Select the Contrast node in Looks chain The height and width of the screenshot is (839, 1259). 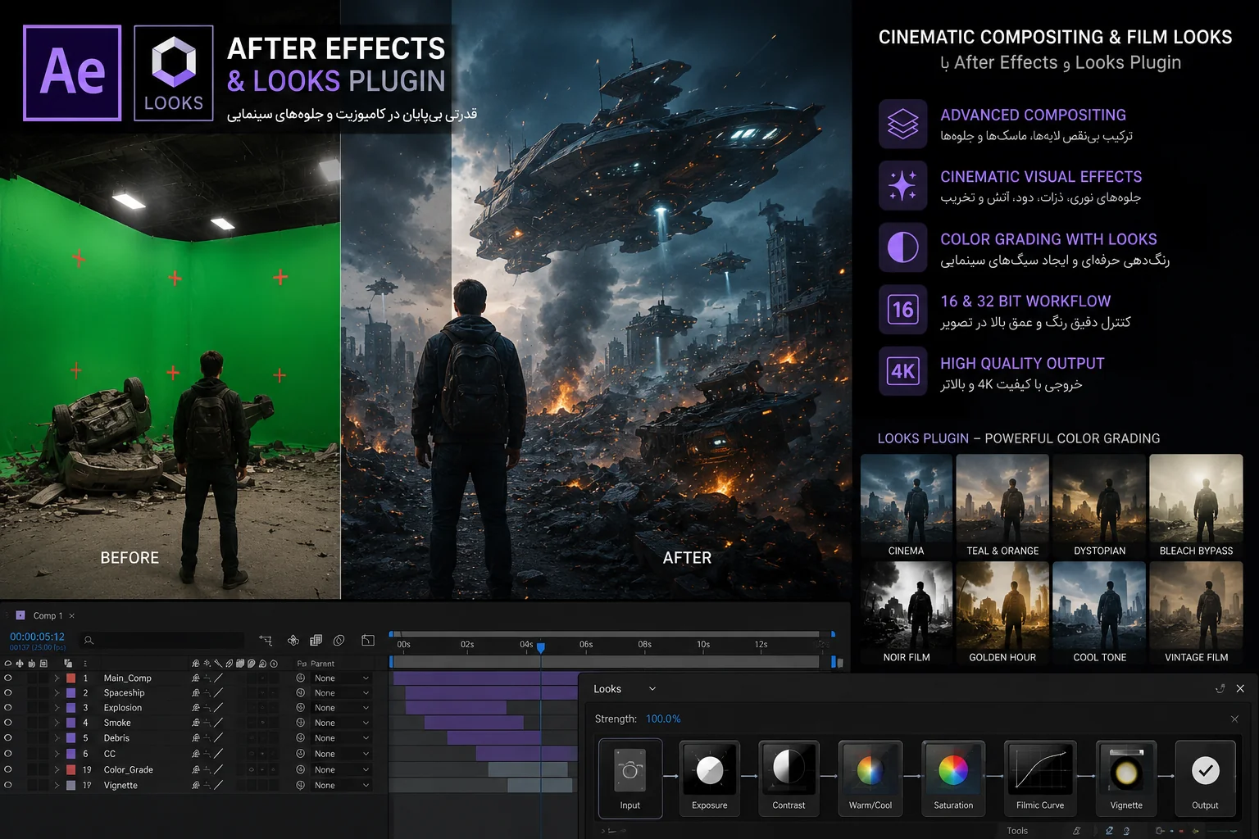point(789,778)
